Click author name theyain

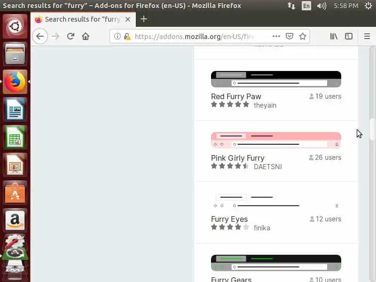click(265, 105)
